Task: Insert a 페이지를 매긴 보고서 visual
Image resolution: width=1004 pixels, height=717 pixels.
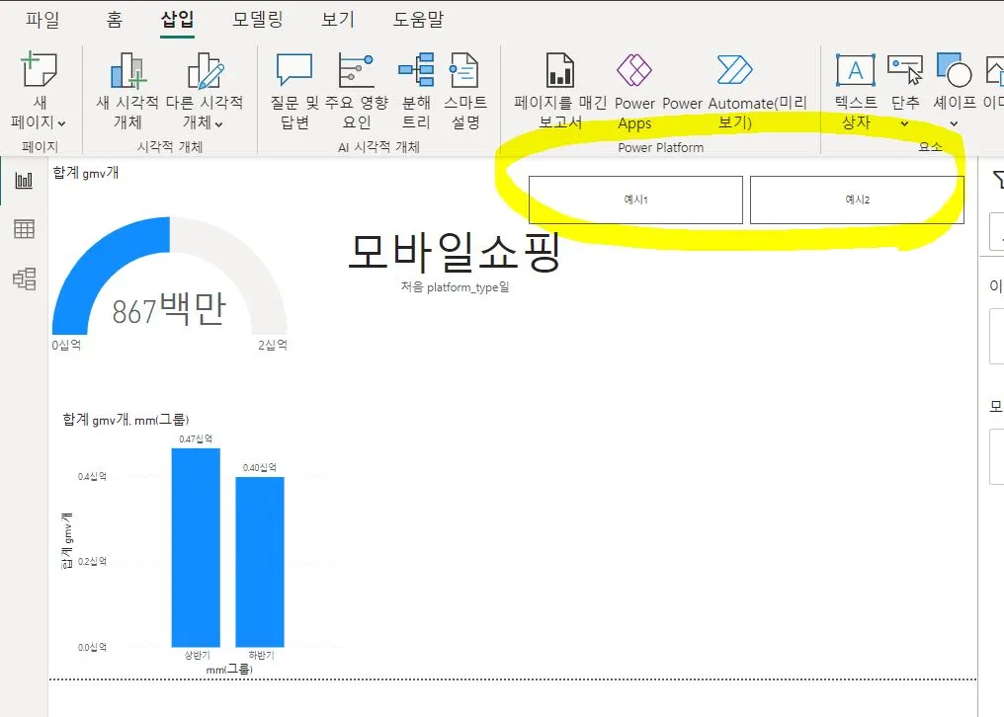Action: (560, 90)
